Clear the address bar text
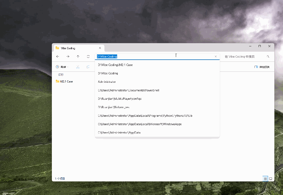 (x=216, y=57)
